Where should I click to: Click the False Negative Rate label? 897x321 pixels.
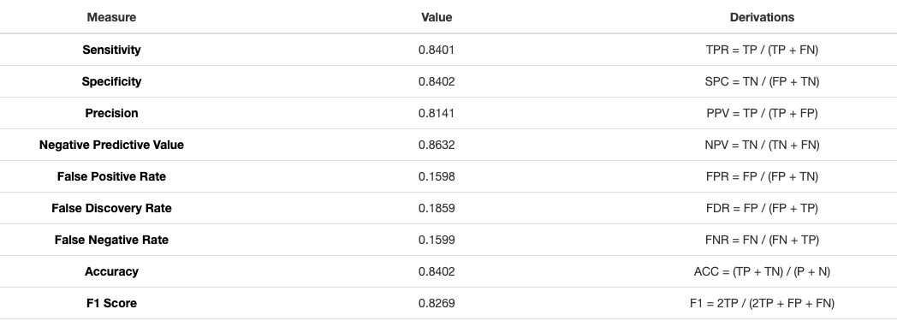click(x=111, y=240)
